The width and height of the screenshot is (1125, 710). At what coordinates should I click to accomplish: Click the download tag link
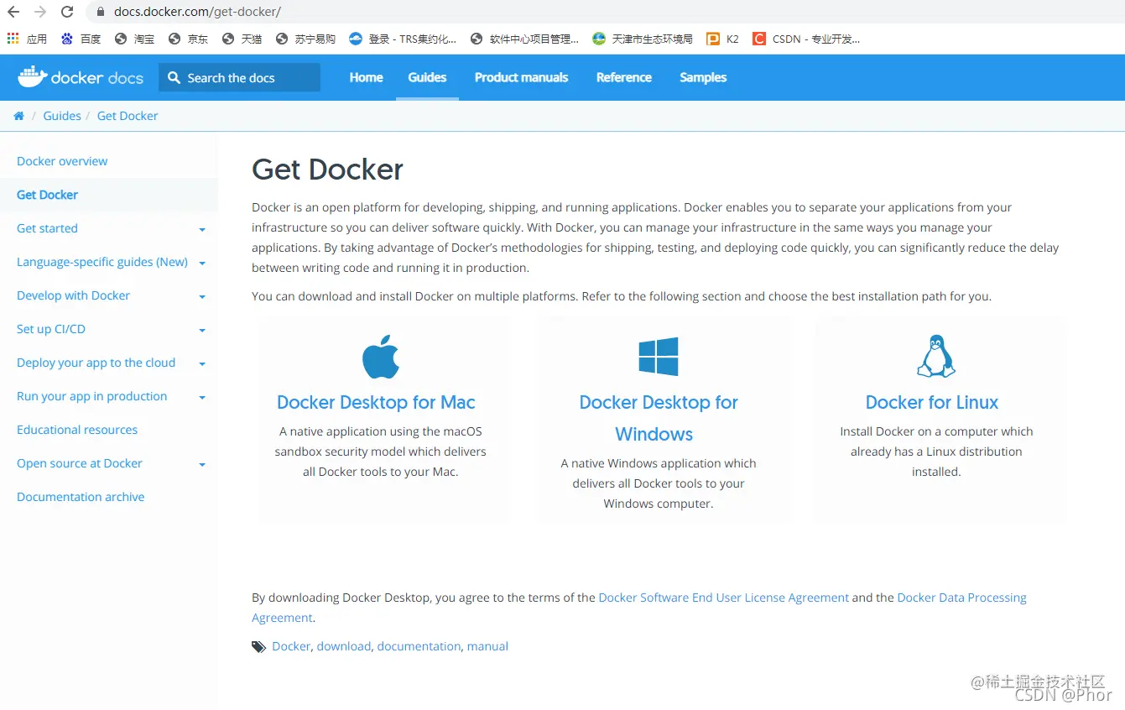point(344,646)
